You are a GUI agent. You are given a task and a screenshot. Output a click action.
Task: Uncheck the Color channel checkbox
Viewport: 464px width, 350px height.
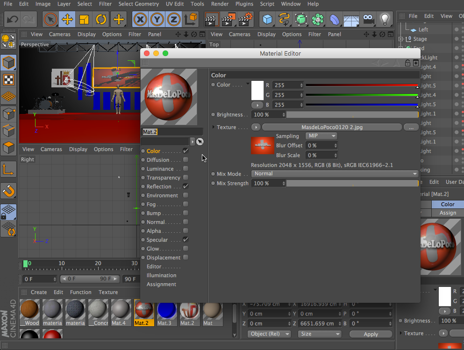186,151
